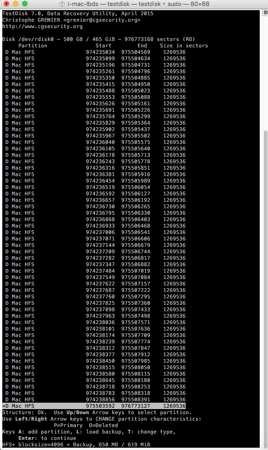This screenshot has height=450, width=268.
Task: Select partition row with start sector 974236040
Action: [x=94, y=142]
